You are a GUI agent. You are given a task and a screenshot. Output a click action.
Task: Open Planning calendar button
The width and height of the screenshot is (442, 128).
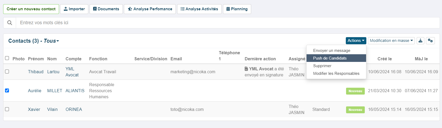click(x=237, y=9)
